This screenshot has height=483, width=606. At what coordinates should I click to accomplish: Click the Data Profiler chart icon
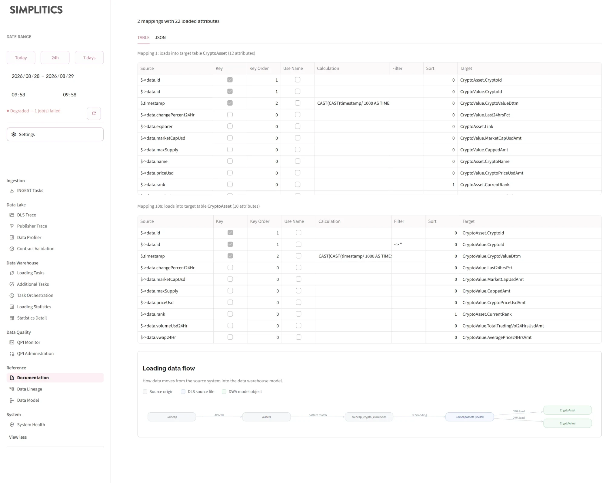click(12, 237)
